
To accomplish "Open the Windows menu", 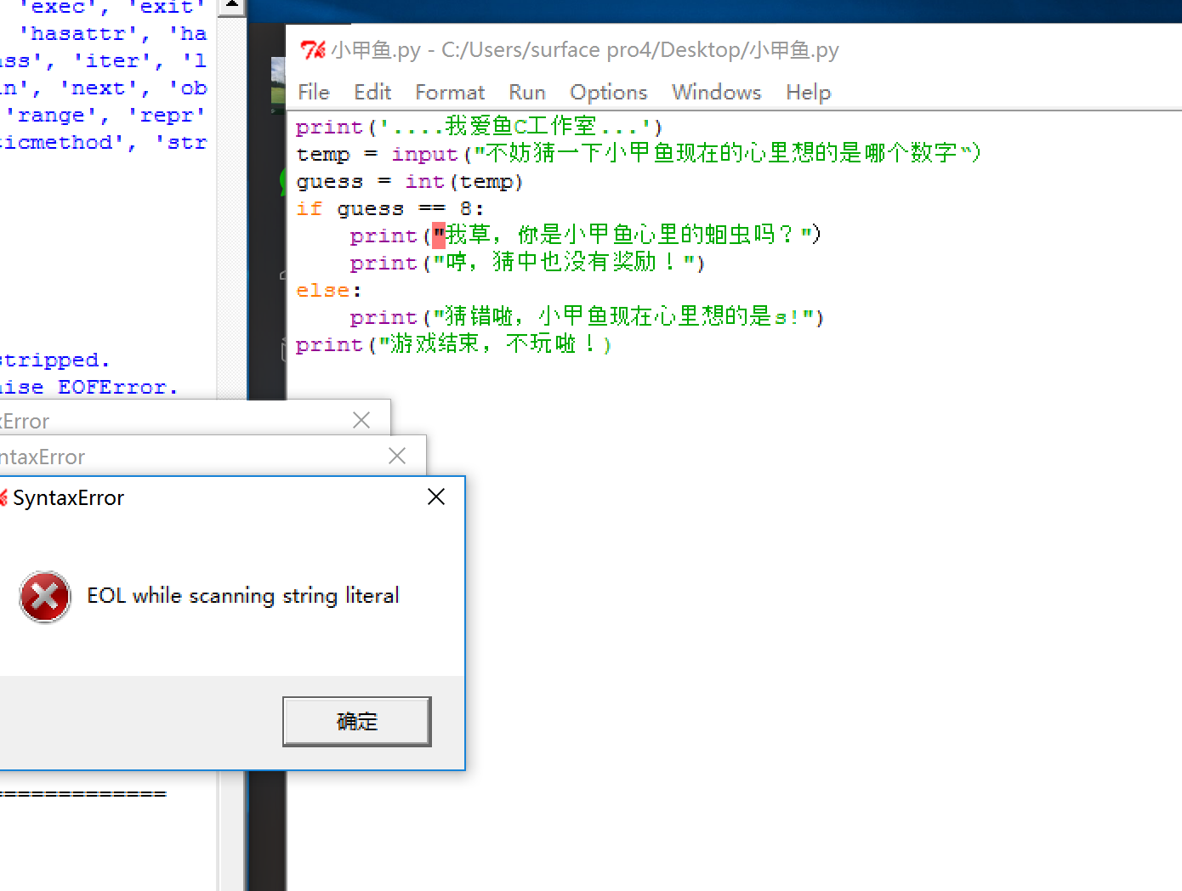I will pyautogui.click(x=716, y=92).
